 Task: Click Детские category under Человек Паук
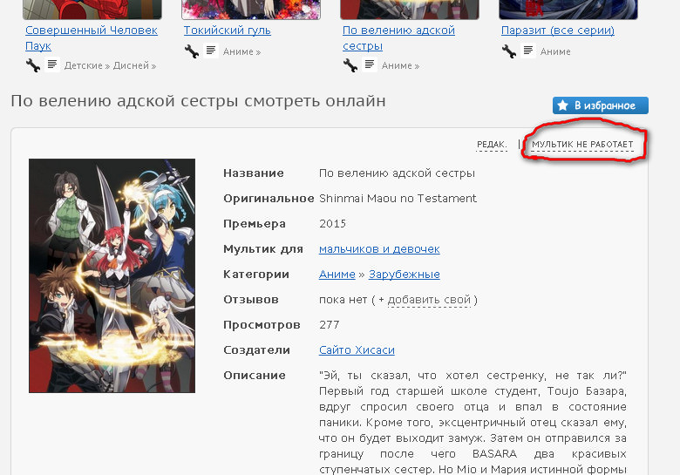click(84, 65)
